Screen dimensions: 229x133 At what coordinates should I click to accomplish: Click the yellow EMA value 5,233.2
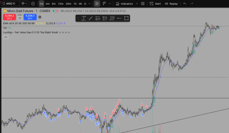pyautogui.click(x=40, y=23)
